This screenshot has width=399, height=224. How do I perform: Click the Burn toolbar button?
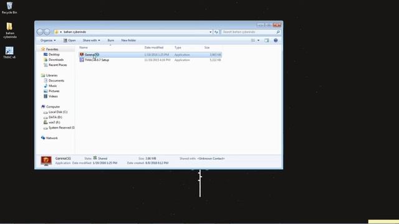pos(111,40)
